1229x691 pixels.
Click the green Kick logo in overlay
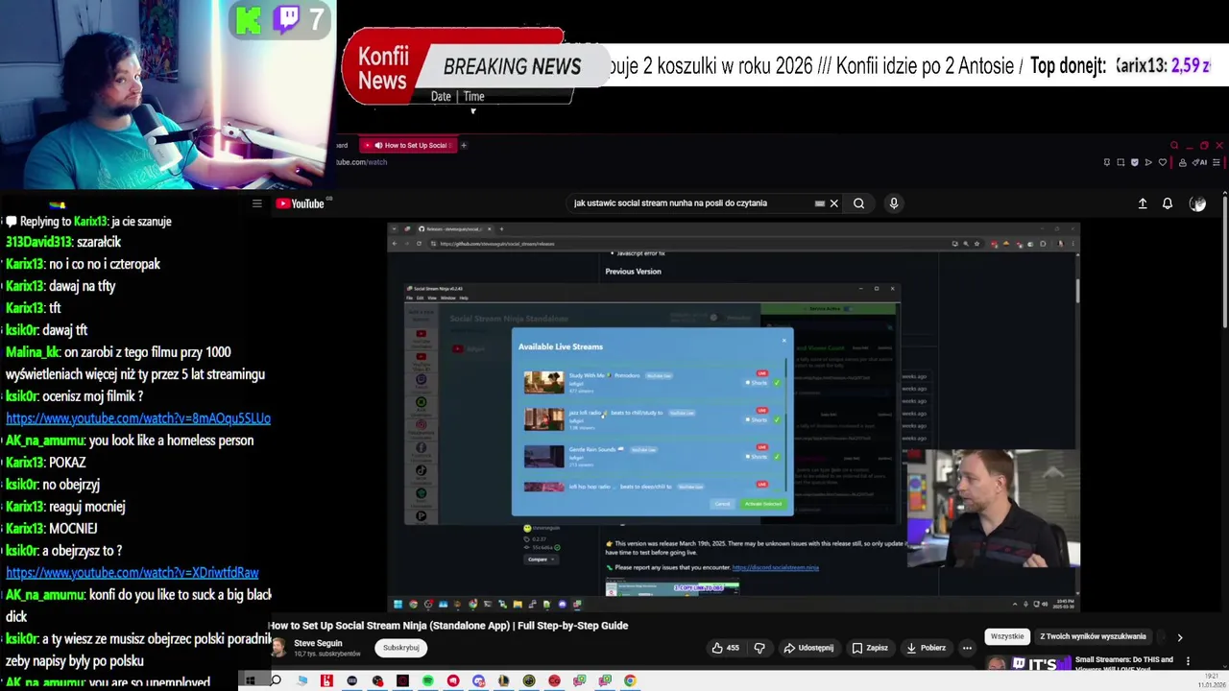tap(249, 19)
